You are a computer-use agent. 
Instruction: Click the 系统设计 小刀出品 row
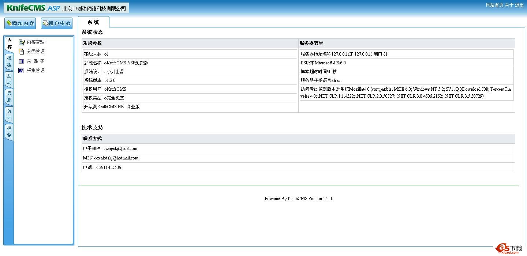190,72
